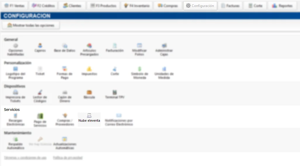The width and height of the screenshot is (300, 166).
Task: Open Unidades de Medida option
Action: (164, 73)
